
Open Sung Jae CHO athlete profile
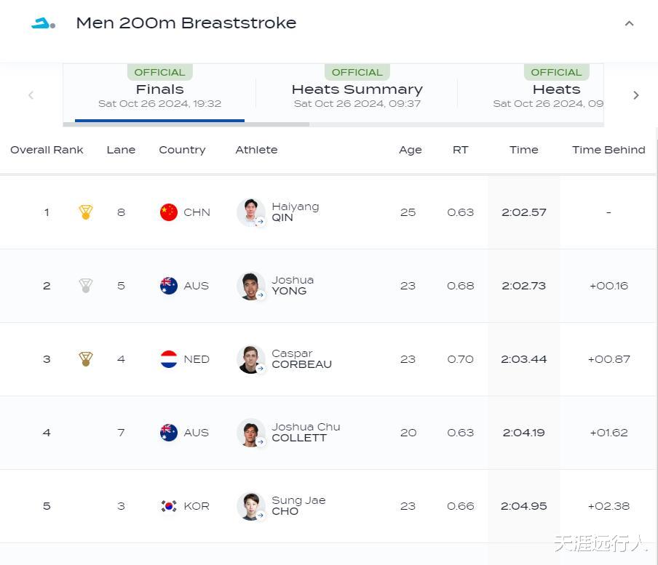(298, 506)
